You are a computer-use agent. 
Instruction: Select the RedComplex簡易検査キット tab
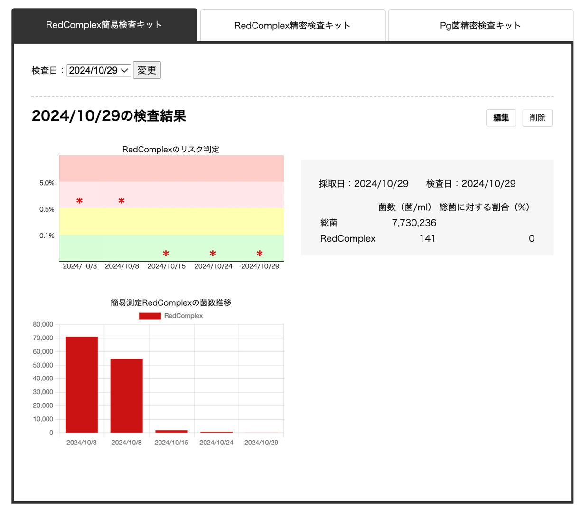pos(104,25)
